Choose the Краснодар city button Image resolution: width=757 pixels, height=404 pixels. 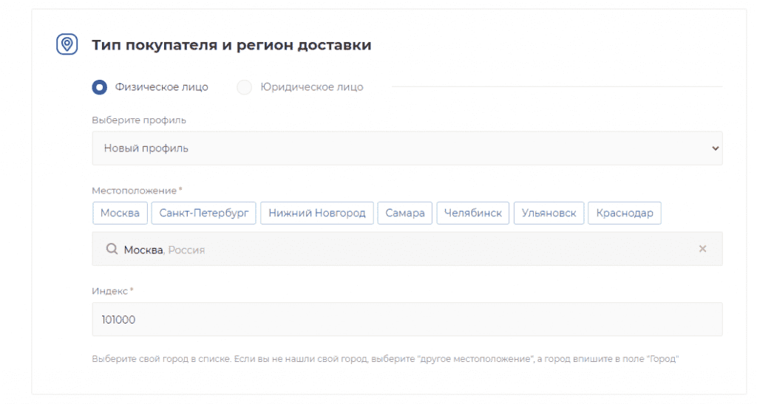tap(625, 213)
